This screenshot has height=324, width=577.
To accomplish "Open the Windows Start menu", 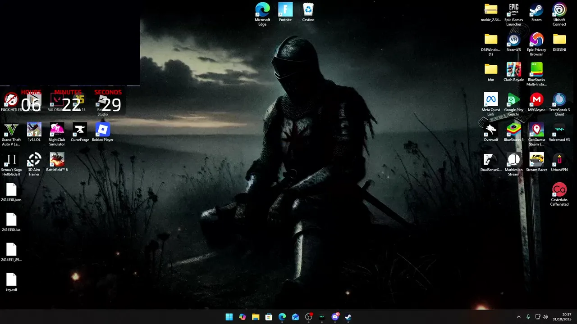I will (229, 317).
